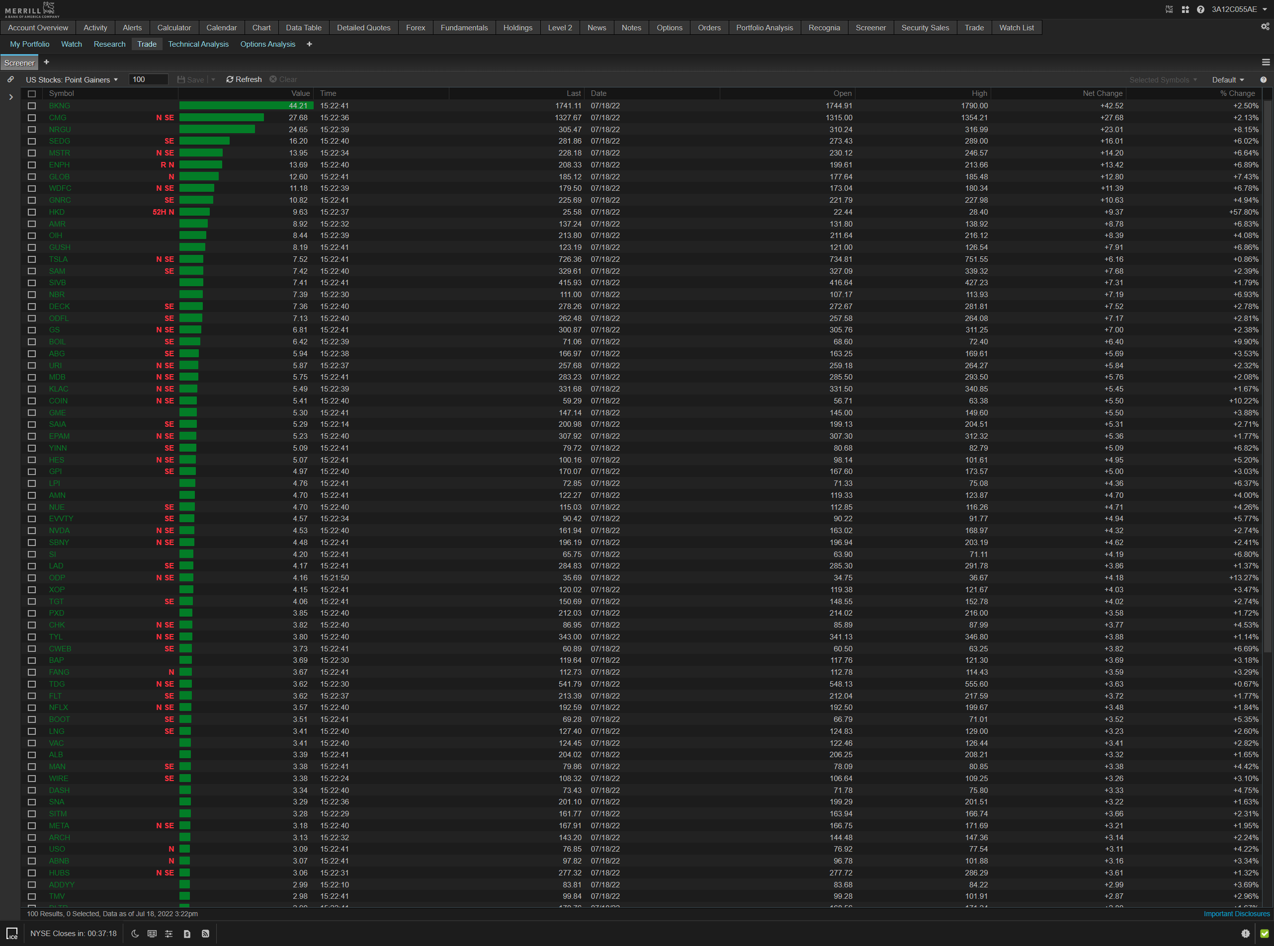This screenshot has height=946, width=1274.
Task: Select the Options Analysis page
Action: tap(267, 44)
